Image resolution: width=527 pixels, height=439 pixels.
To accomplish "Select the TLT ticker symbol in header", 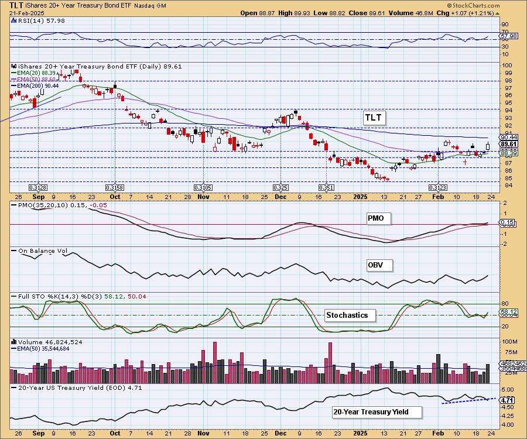I will 16,5.
